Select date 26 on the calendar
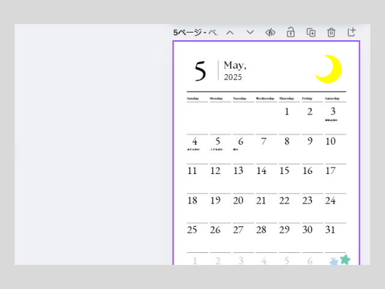Screen dimensions: 385x289 coord(215,230)
